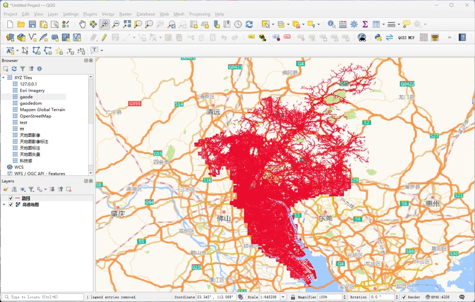
Task: Toggle visibility of the 路网 layer
Action: 11,198
